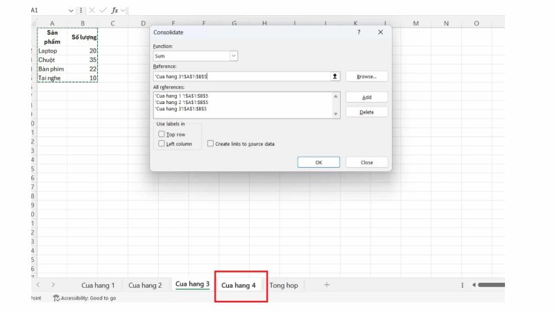Expand the Name Box dropdown arrow

(x=71, y=10)
